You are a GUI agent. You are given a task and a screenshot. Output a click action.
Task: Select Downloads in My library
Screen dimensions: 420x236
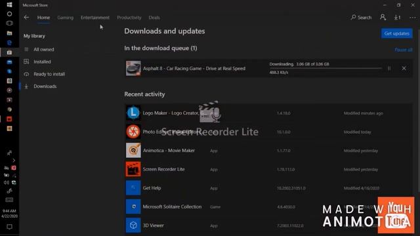[45, 86]
